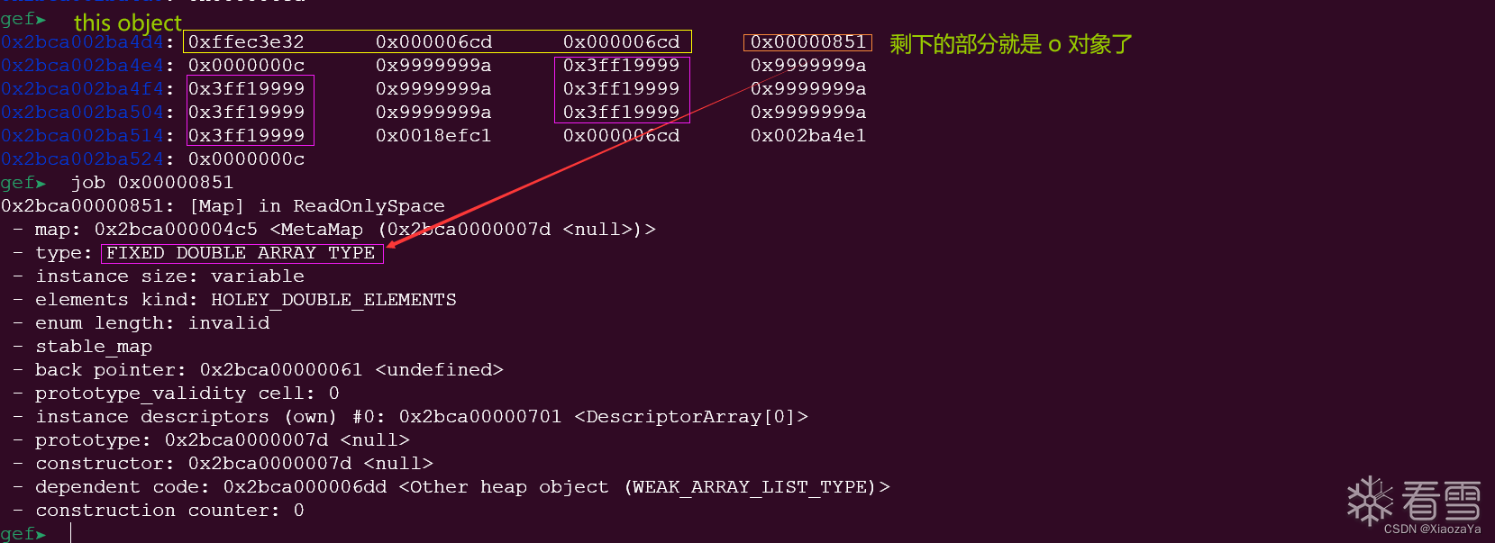Select memory address 0x2bca002ba4d4

click(x=82, y=41)
